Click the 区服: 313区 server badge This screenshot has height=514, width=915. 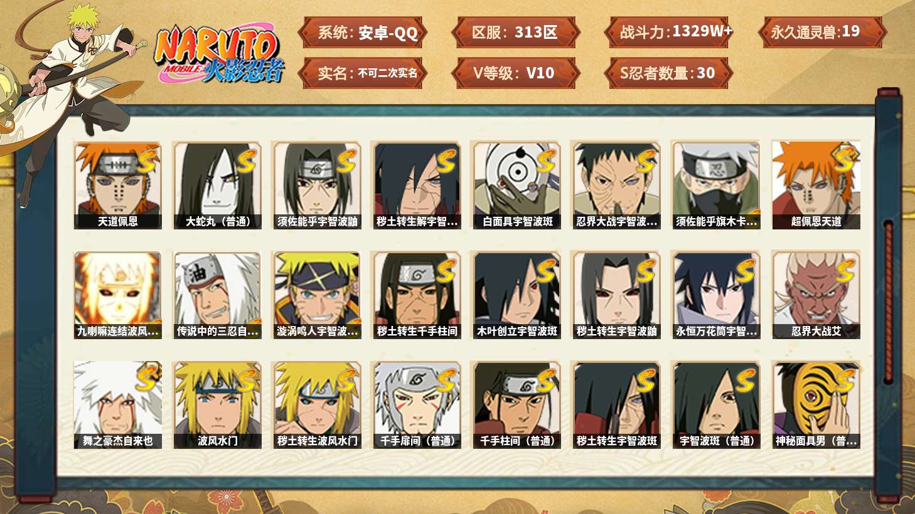(515, 33)
